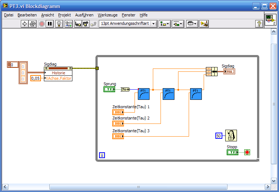Click the Sprung label text
The image size is (279, 192).
point(110,84)
